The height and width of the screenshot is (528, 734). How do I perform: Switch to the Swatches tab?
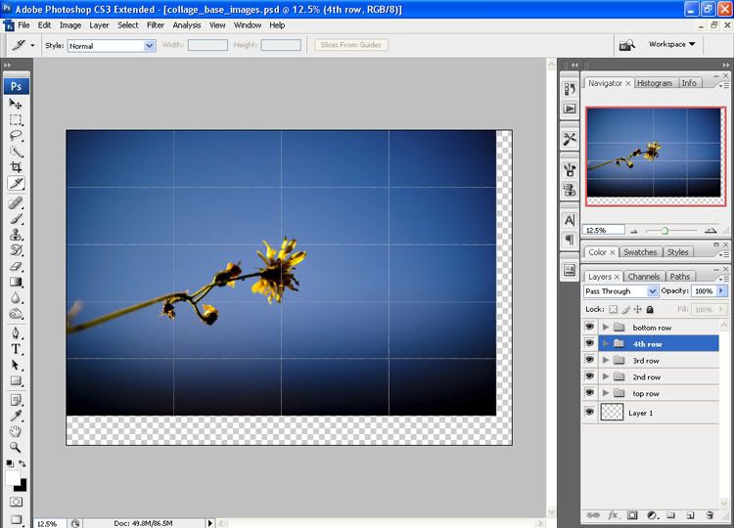[x=640, y=252]
